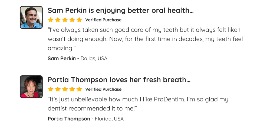Click Sam Perkin's profile photo

click(x=31, y=17)
